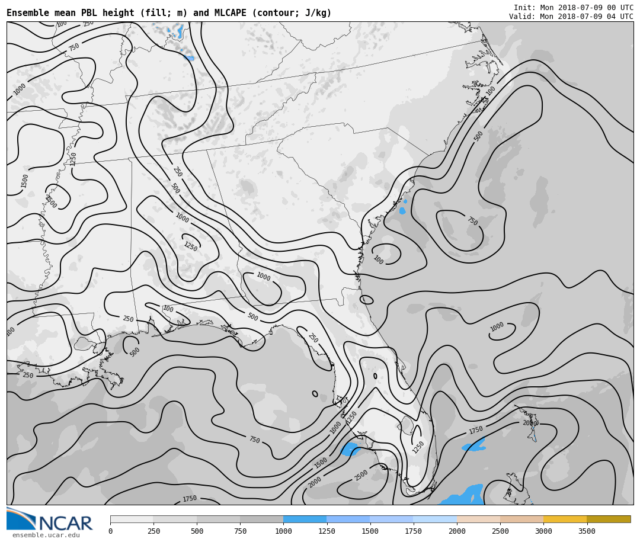Click the colorbar tick label '1000'
640x542 pixels.
pos(283,531)
